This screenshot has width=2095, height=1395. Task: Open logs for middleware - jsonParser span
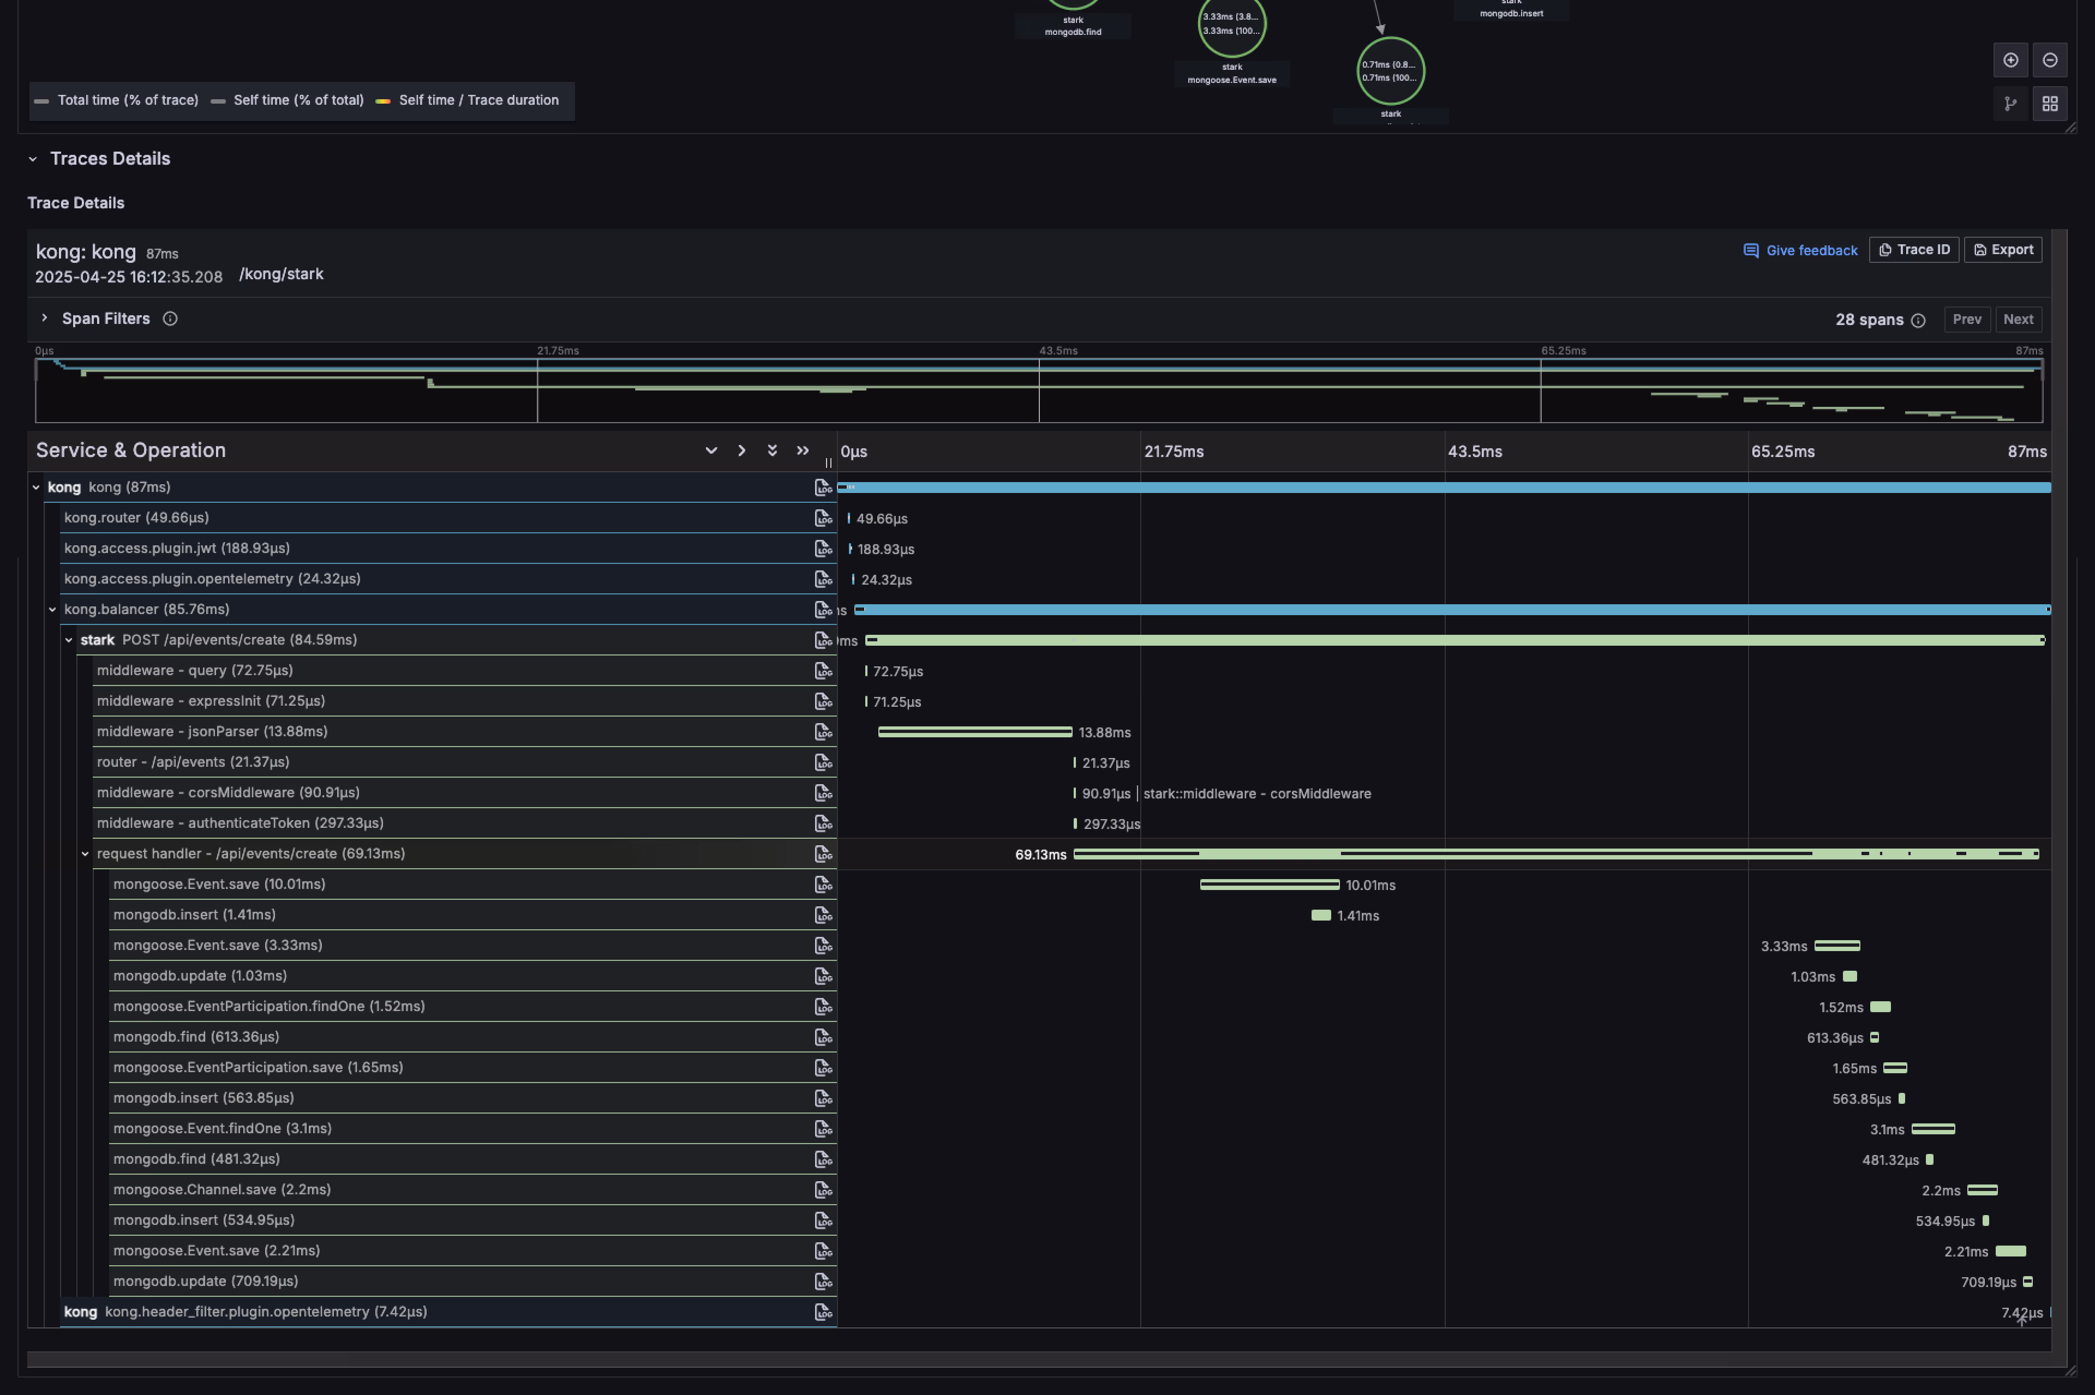coord(823,731)
